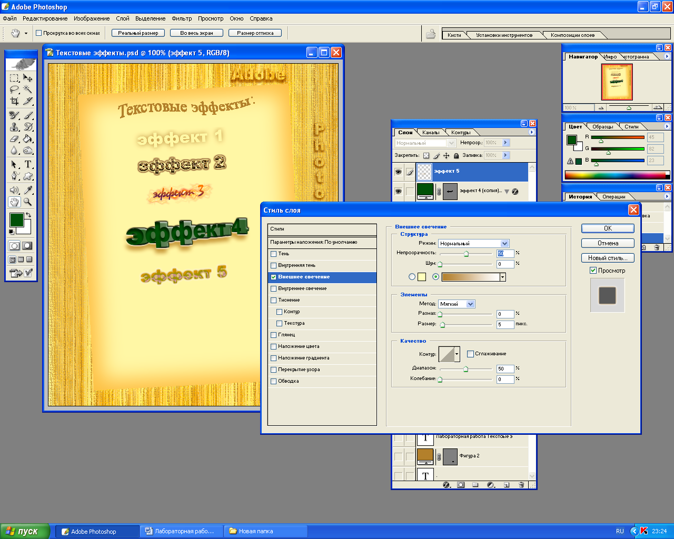Adjust the Непрозрачность opacity slider handle
674x539 pixels.
[466, 254]
